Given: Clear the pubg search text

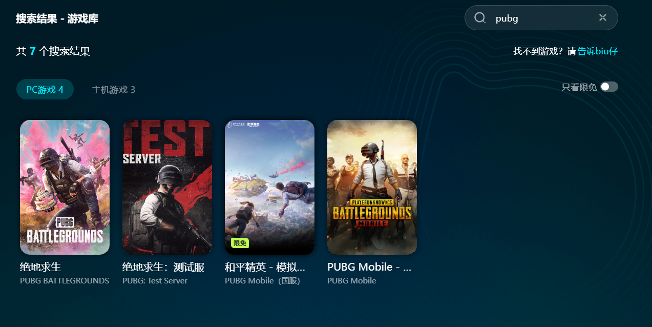Looking at the screenshot, I should [x=603, y=18].
